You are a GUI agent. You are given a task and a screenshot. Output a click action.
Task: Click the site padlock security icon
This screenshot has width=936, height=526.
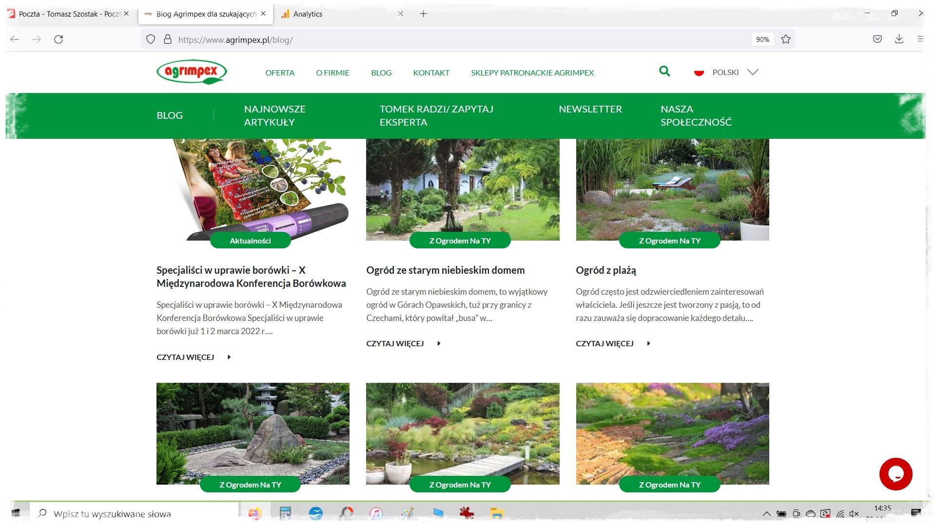coord(168,39)
